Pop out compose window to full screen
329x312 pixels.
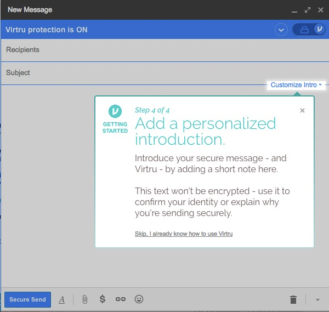(x=308, y=10)
